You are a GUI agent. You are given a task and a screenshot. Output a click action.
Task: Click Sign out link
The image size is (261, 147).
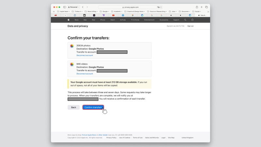tap(191, 26)
